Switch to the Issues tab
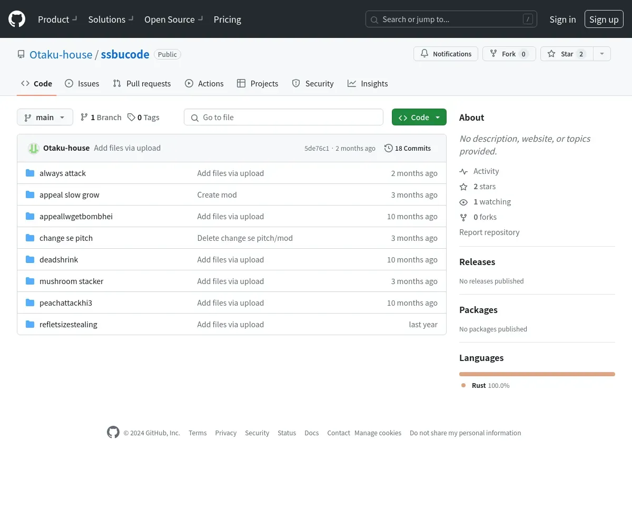The image size is (632, 527). click(82, 83)
